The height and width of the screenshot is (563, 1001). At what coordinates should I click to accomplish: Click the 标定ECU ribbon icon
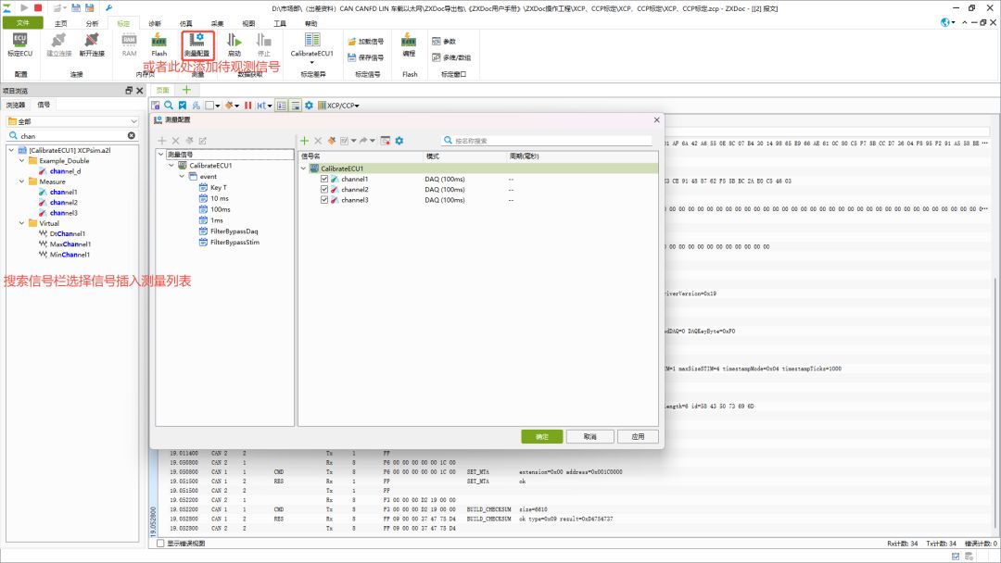tap(19, 44)
